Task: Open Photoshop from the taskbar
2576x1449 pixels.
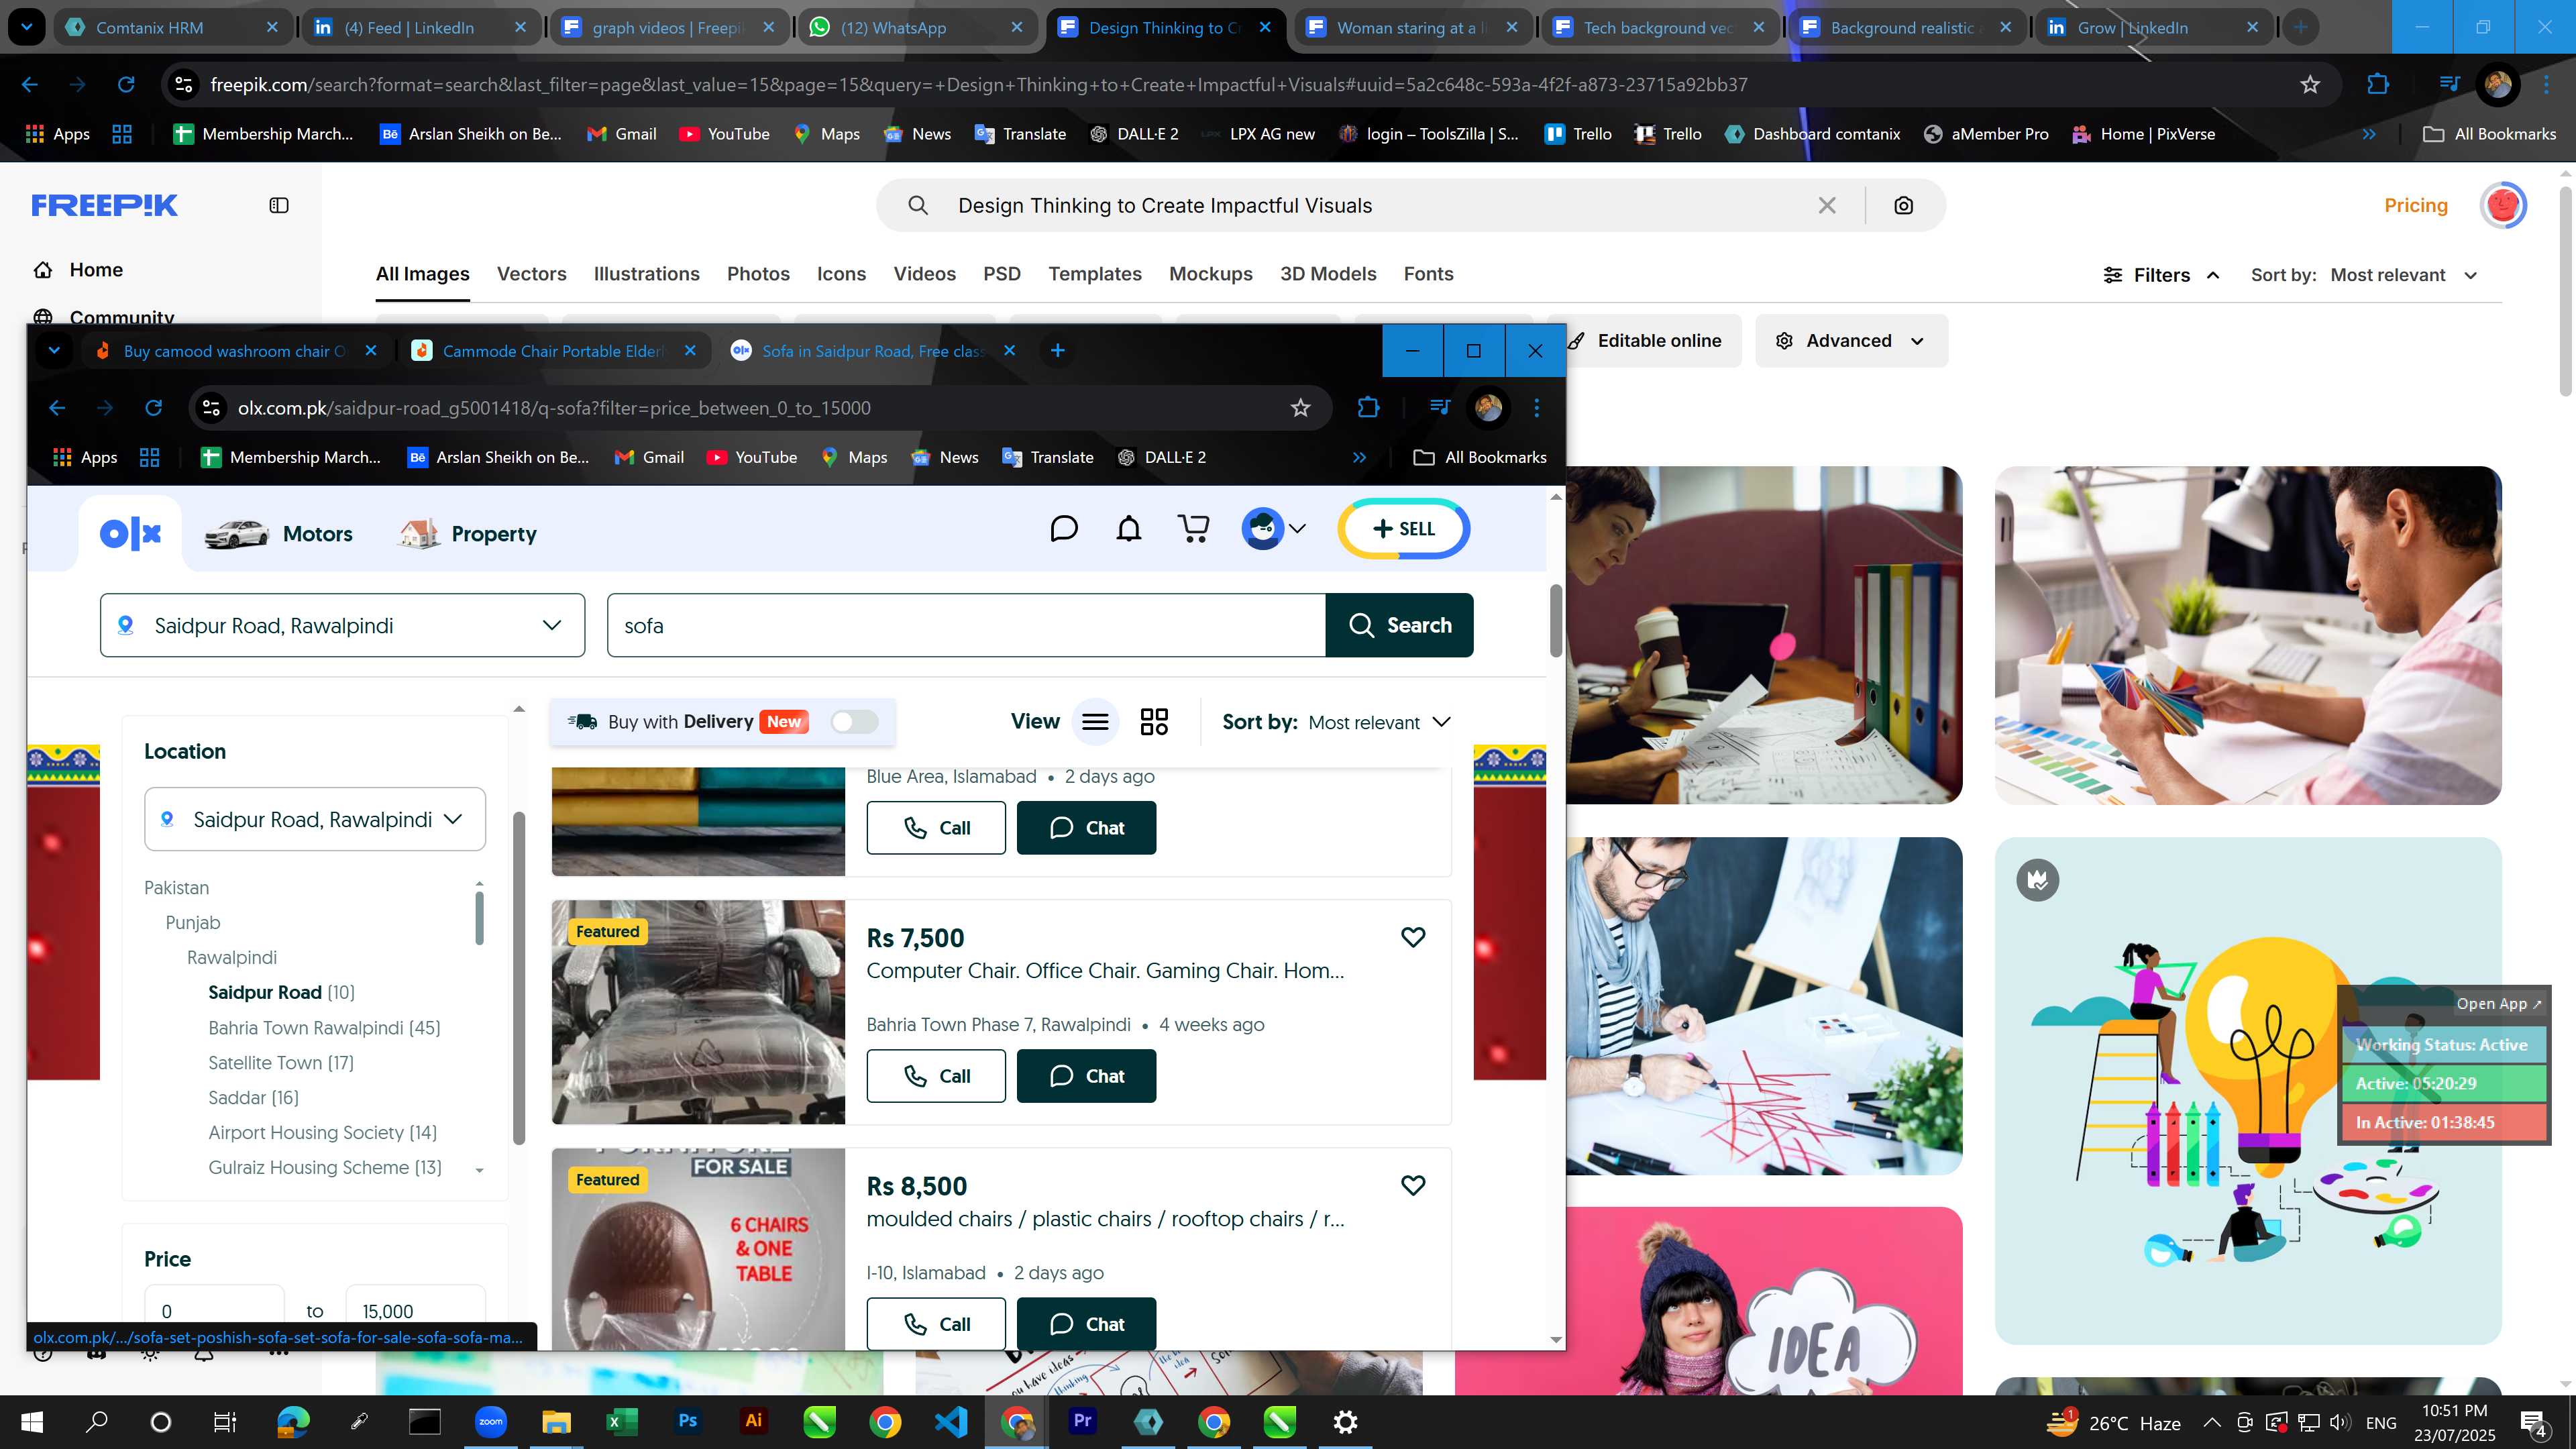Action: pos(688,1421)
